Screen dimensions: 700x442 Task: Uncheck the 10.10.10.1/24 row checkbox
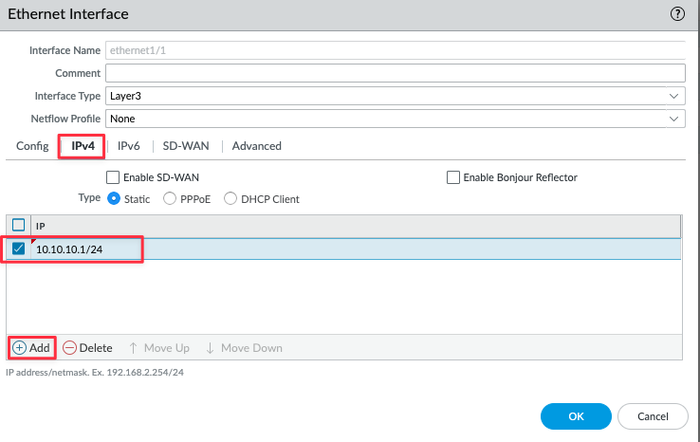(18, 249)
